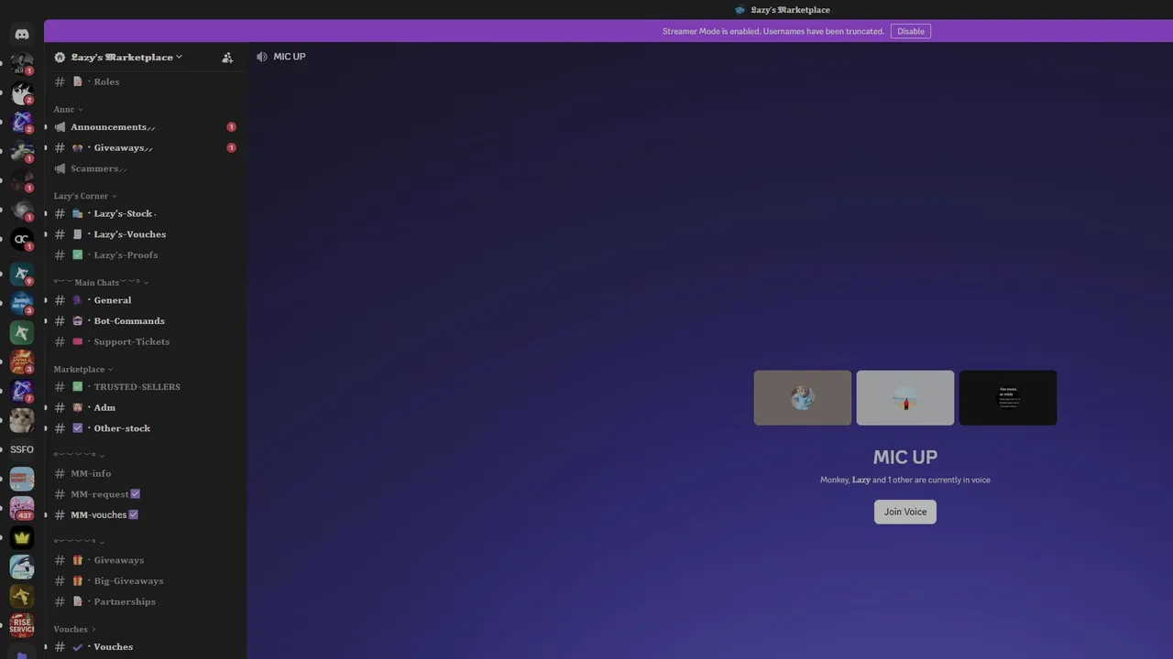Open the orca whale server
Screen dimensions: 1173x659
22,567
